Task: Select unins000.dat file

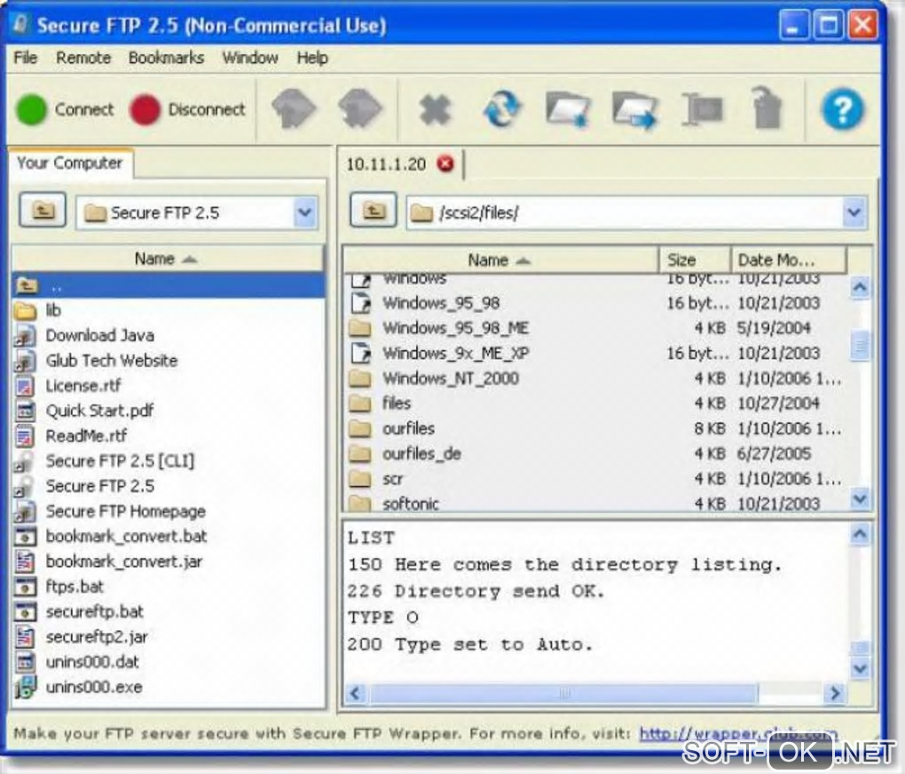Action: click(168, 661)
